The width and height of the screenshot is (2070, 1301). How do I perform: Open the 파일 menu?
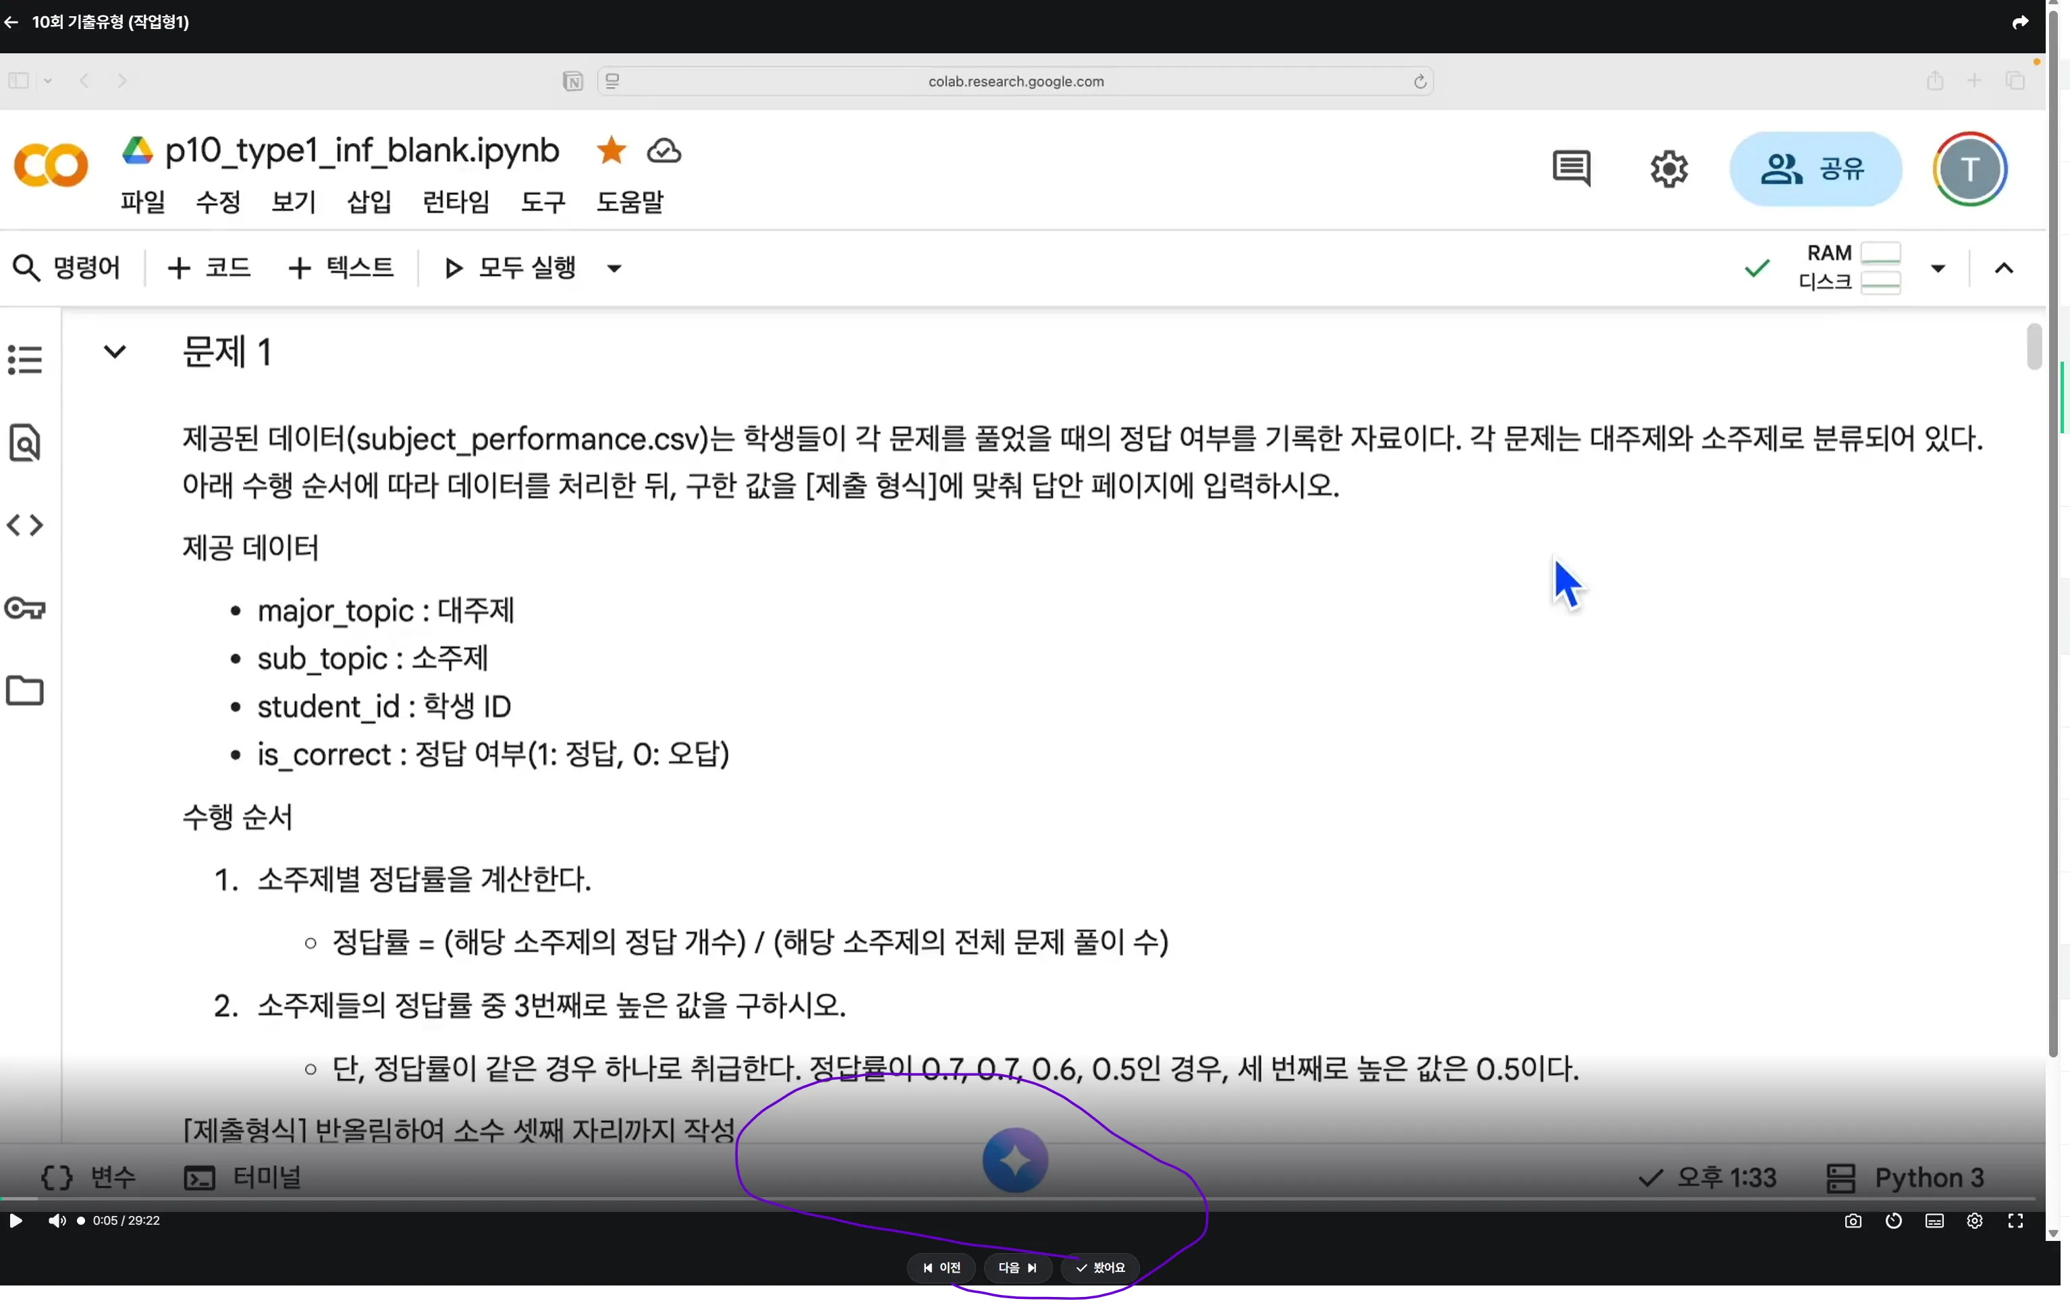point(142,202)
